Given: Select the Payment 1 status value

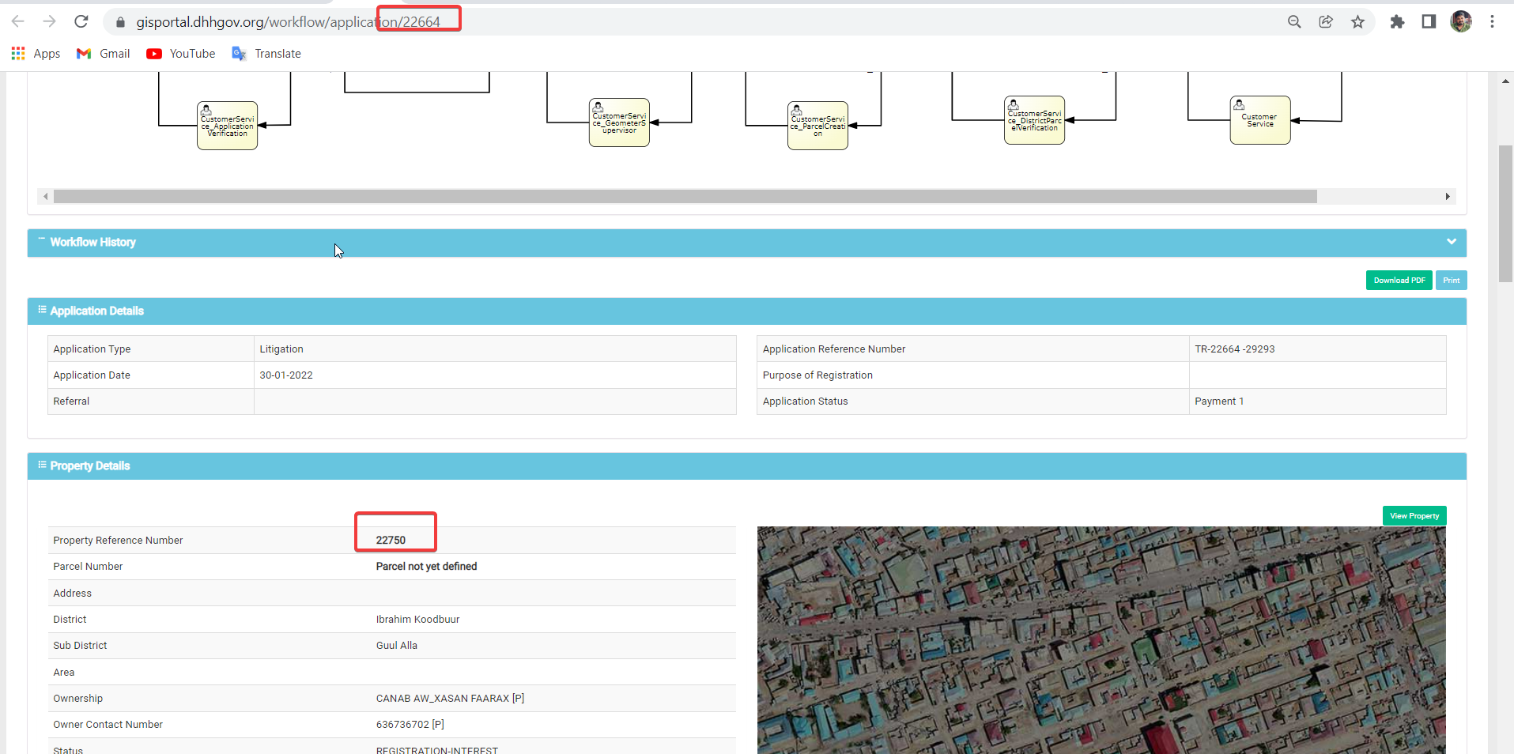Looking at the screenshot, I should (x=1219, y=402).
